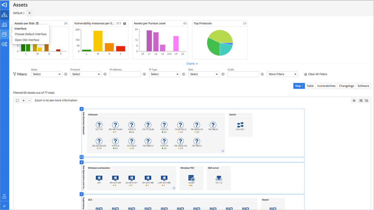Open the settings gears sidebar icon
The image size is (374, 210).
4,44
